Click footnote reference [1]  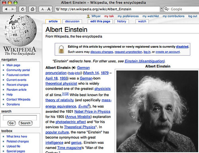(x=64, y=94)
